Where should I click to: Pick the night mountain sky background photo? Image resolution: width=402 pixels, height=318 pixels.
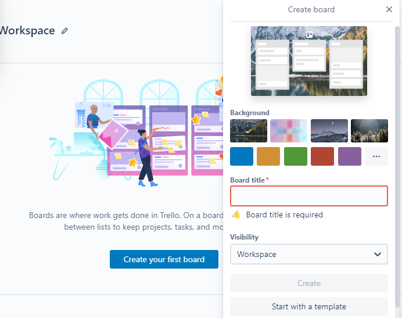point(329,131)
